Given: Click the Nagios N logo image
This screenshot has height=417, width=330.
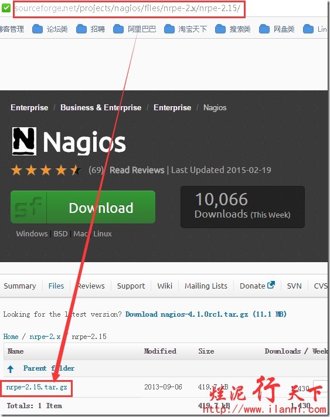Looking at the screenshot, I should pos(24,141).
